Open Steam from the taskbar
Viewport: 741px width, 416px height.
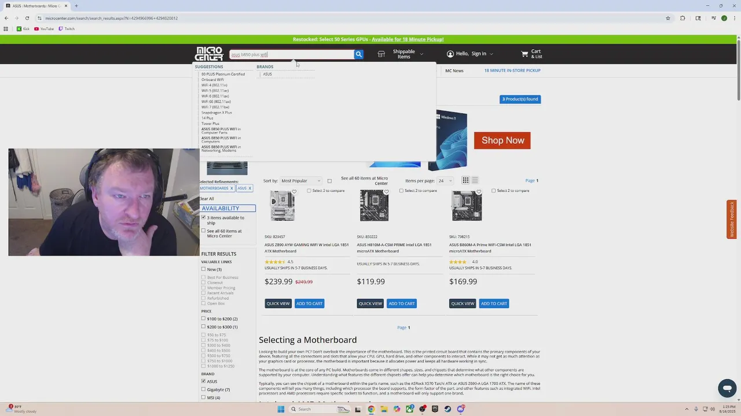coord(447,409)
